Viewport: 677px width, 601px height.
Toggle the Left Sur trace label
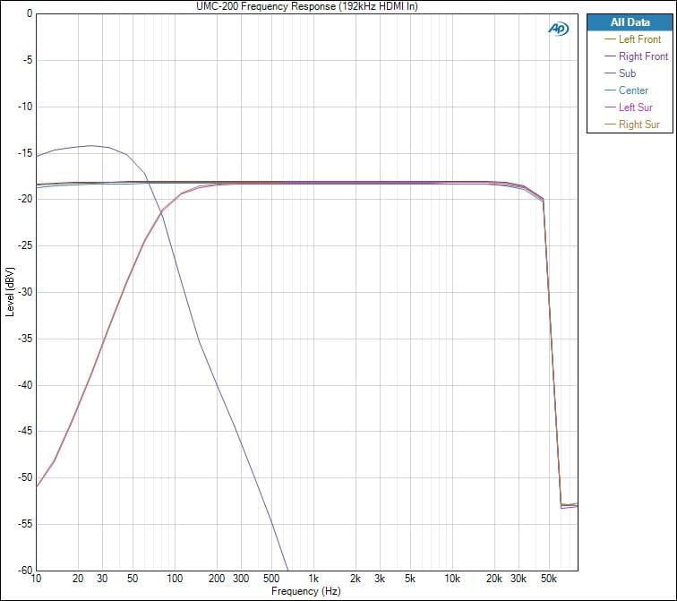pos(635,107)
